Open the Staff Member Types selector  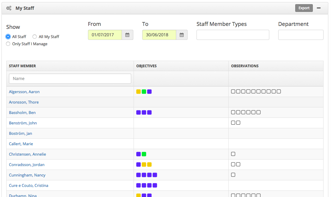(x=233, y=35)
